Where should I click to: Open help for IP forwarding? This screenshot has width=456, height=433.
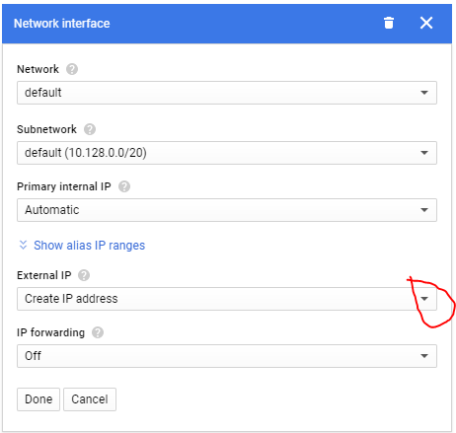98,332
